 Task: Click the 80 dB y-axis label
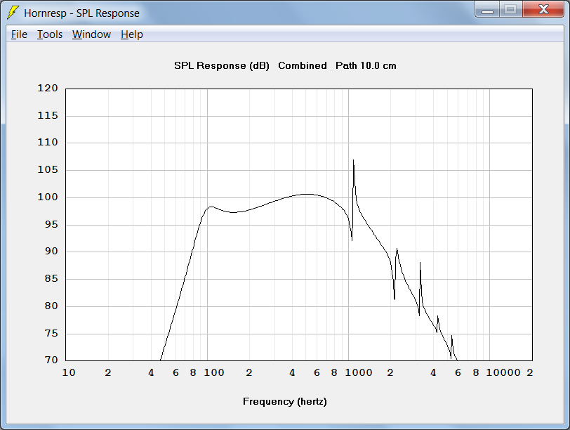coord(51,306)
